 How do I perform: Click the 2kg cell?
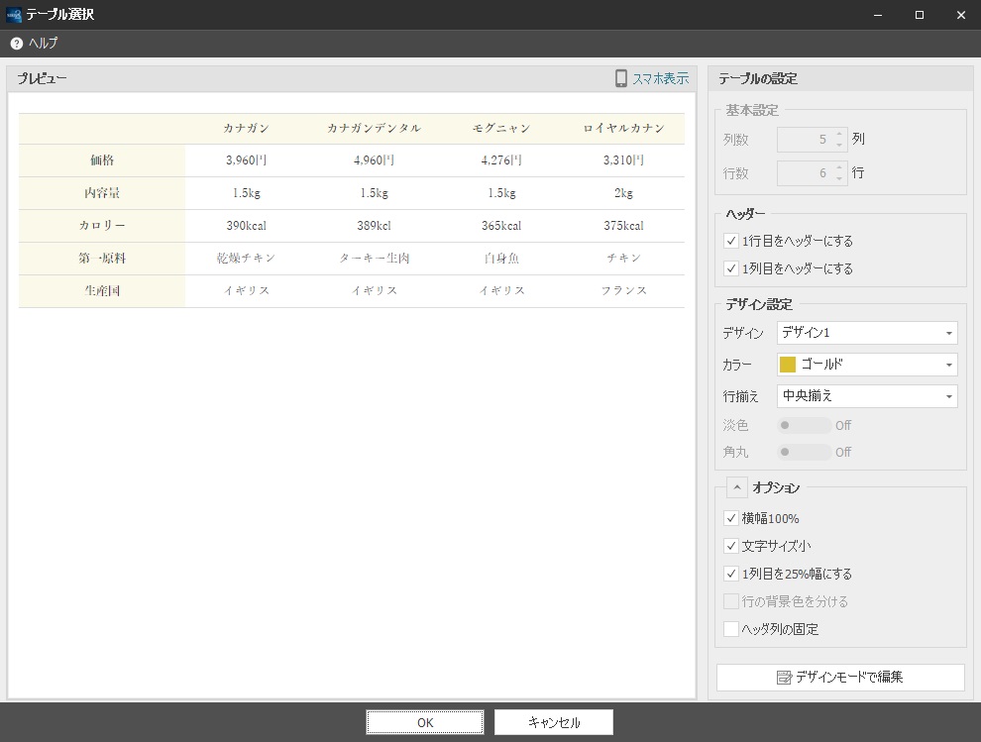click(623, 193)
